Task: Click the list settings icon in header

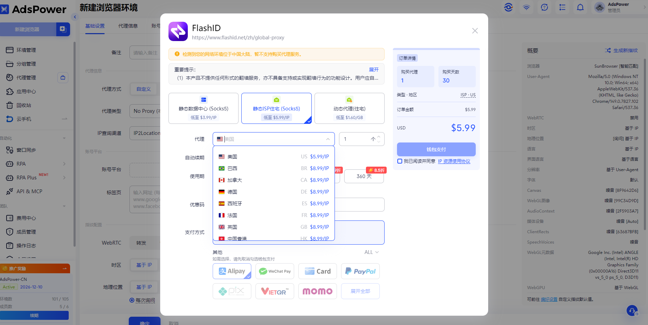Action: click(562, 7)
